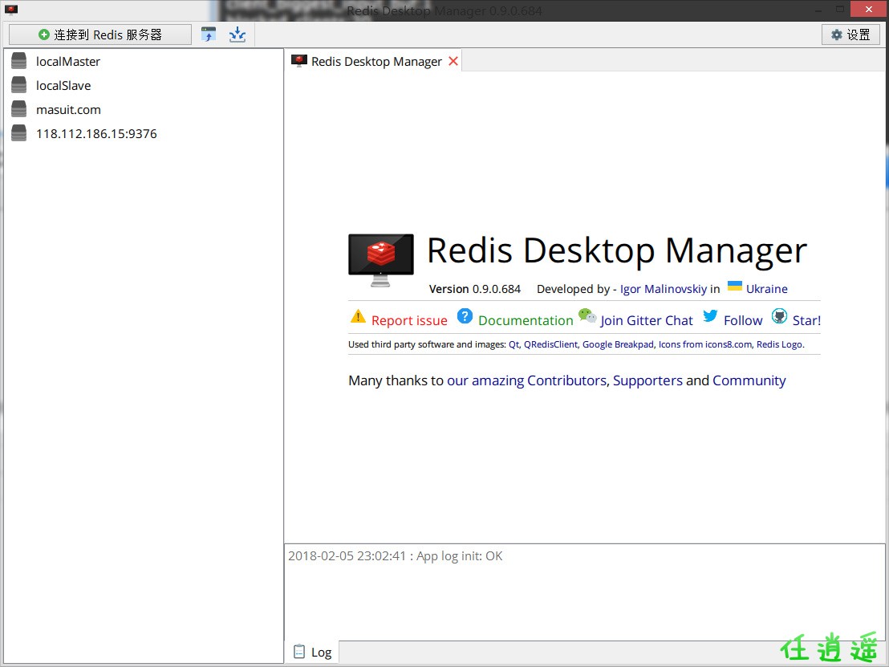
Task: Click the Ukraine flag icon
Action: coord(735,286)
